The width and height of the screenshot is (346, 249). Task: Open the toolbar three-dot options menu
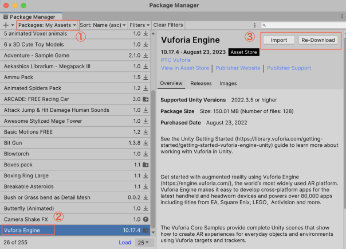pyautogui.click(x=255, y=25)
